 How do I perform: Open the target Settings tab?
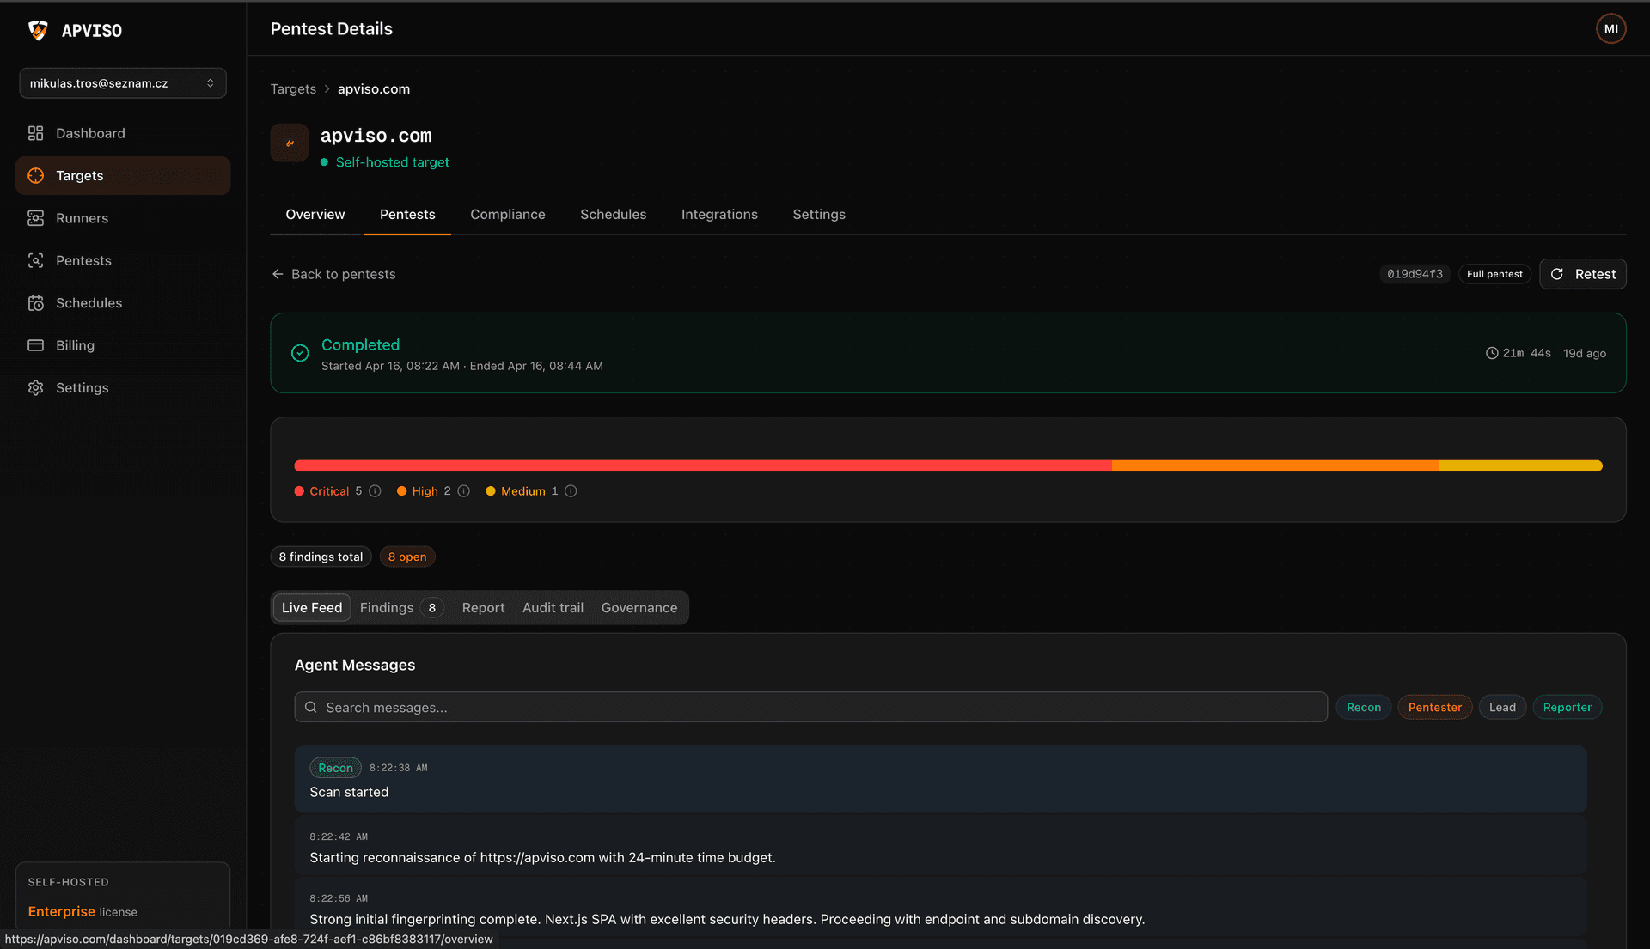point(819,215)
